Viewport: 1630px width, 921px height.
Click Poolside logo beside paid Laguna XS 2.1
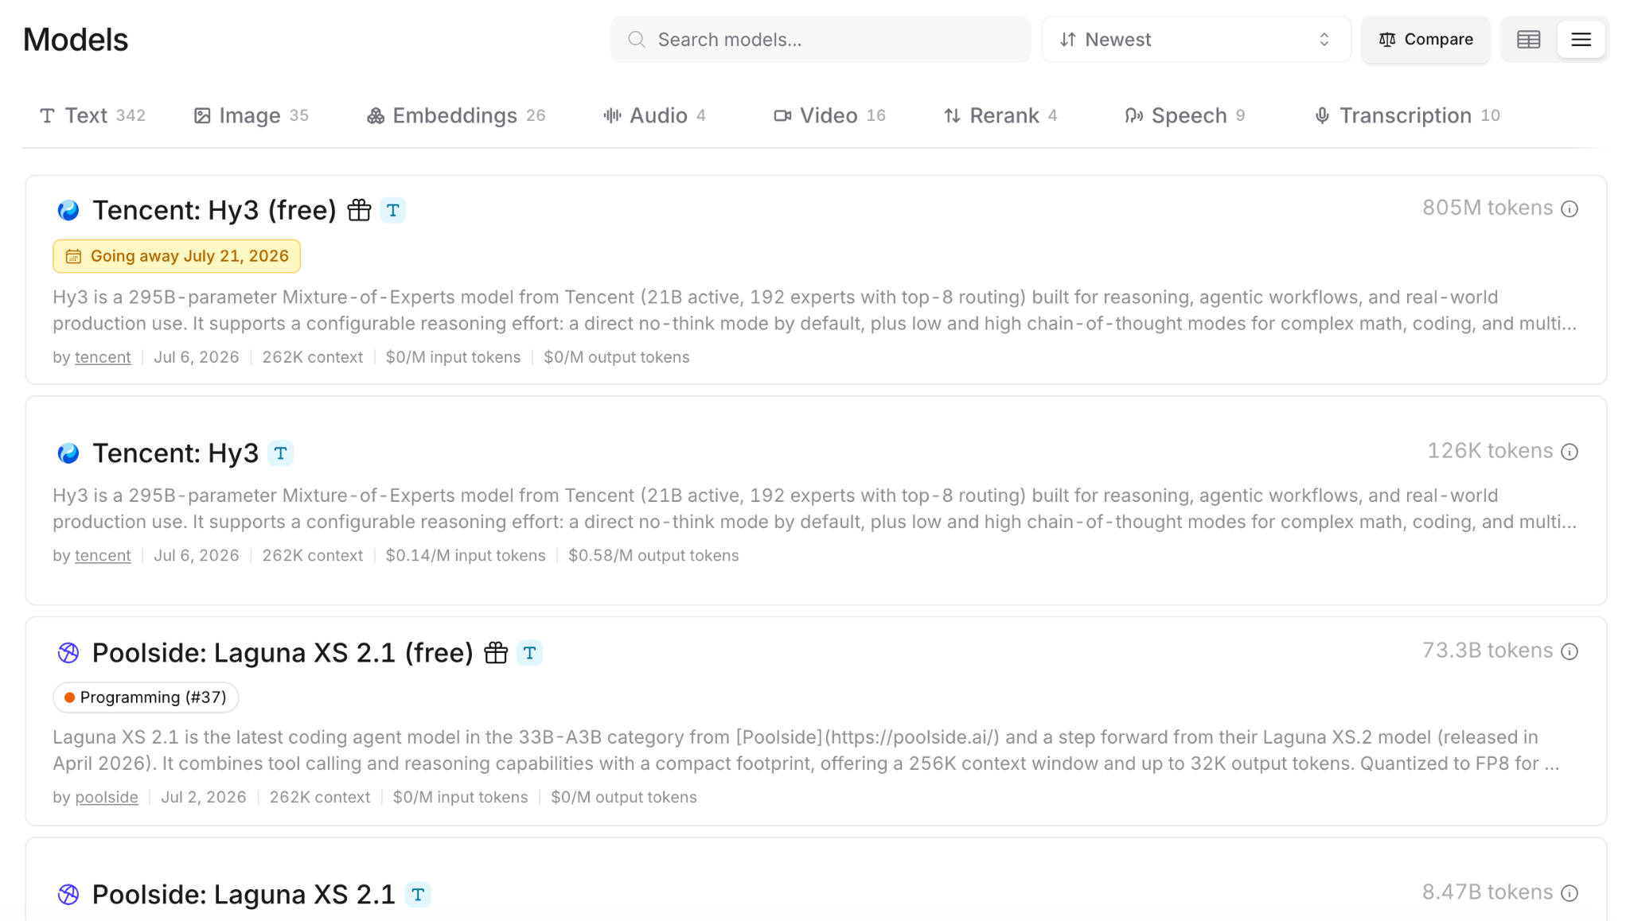point(68,894)
